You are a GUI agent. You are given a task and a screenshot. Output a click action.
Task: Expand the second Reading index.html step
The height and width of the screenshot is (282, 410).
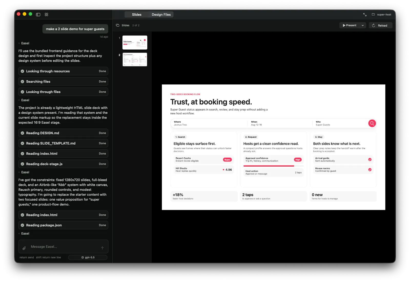pyautogui.click(x=63, y=215)
